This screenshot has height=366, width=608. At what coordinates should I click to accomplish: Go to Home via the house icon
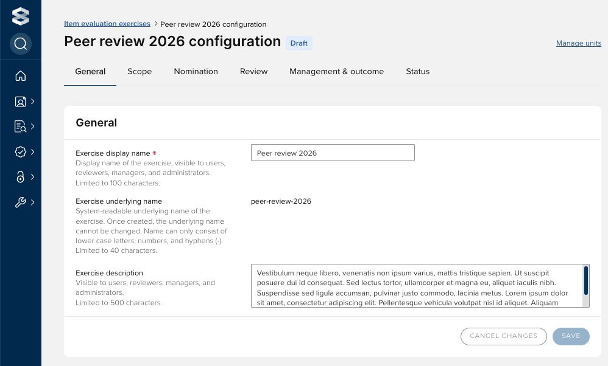(20, 76)
